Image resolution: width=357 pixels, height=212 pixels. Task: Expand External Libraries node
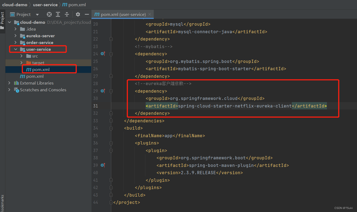[x=9, y=83]
